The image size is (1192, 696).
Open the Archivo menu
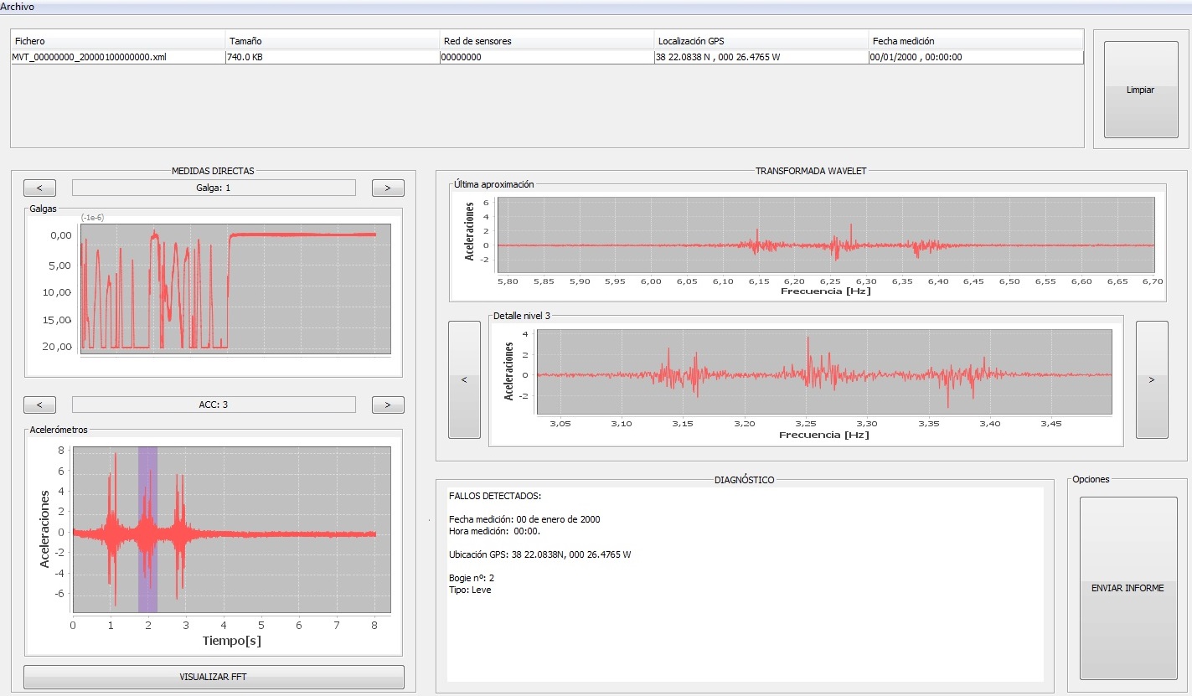[x=18, y=7]
